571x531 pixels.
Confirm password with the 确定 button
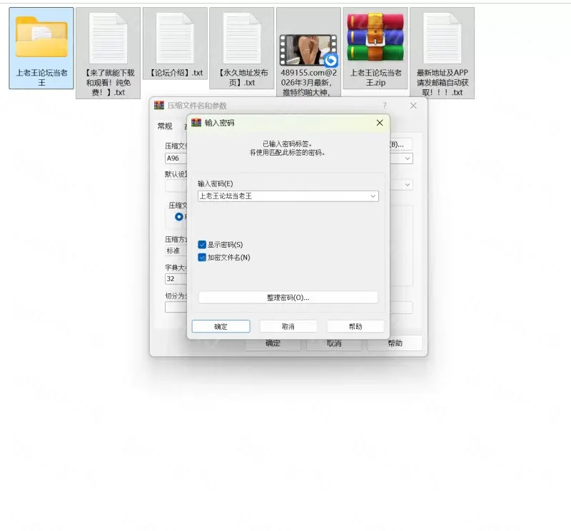(x=221, y=326)
